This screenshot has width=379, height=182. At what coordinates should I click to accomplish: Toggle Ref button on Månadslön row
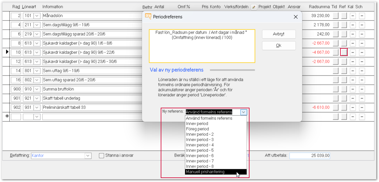click(x=344, y=16)
